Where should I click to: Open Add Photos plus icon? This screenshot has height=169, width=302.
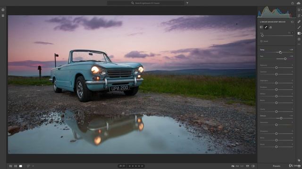[x=3, y=10]
